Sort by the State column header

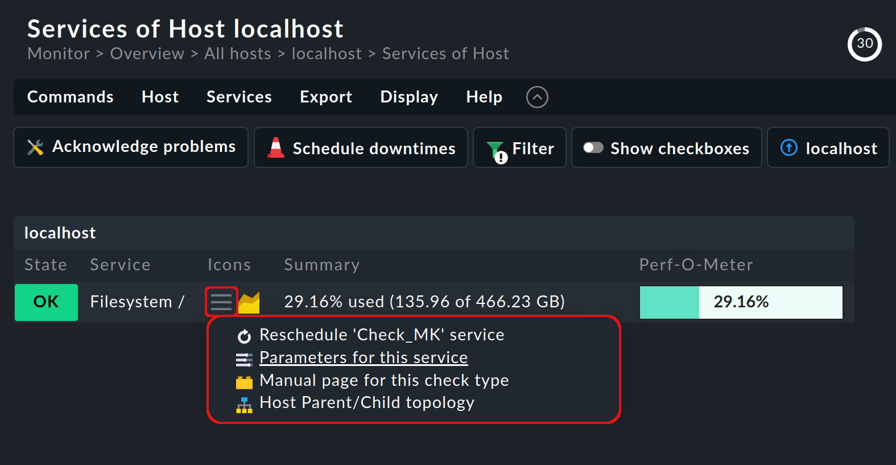pyautogui.click(x=46, y=265)
